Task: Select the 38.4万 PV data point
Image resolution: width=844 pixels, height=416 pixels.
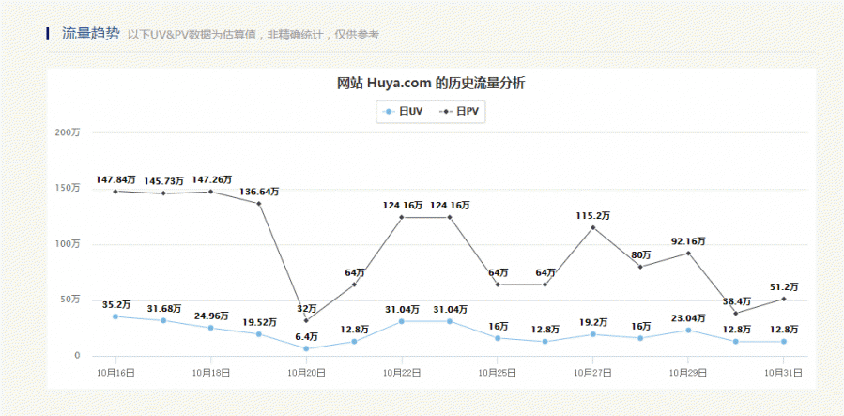Action: [735, 313]
